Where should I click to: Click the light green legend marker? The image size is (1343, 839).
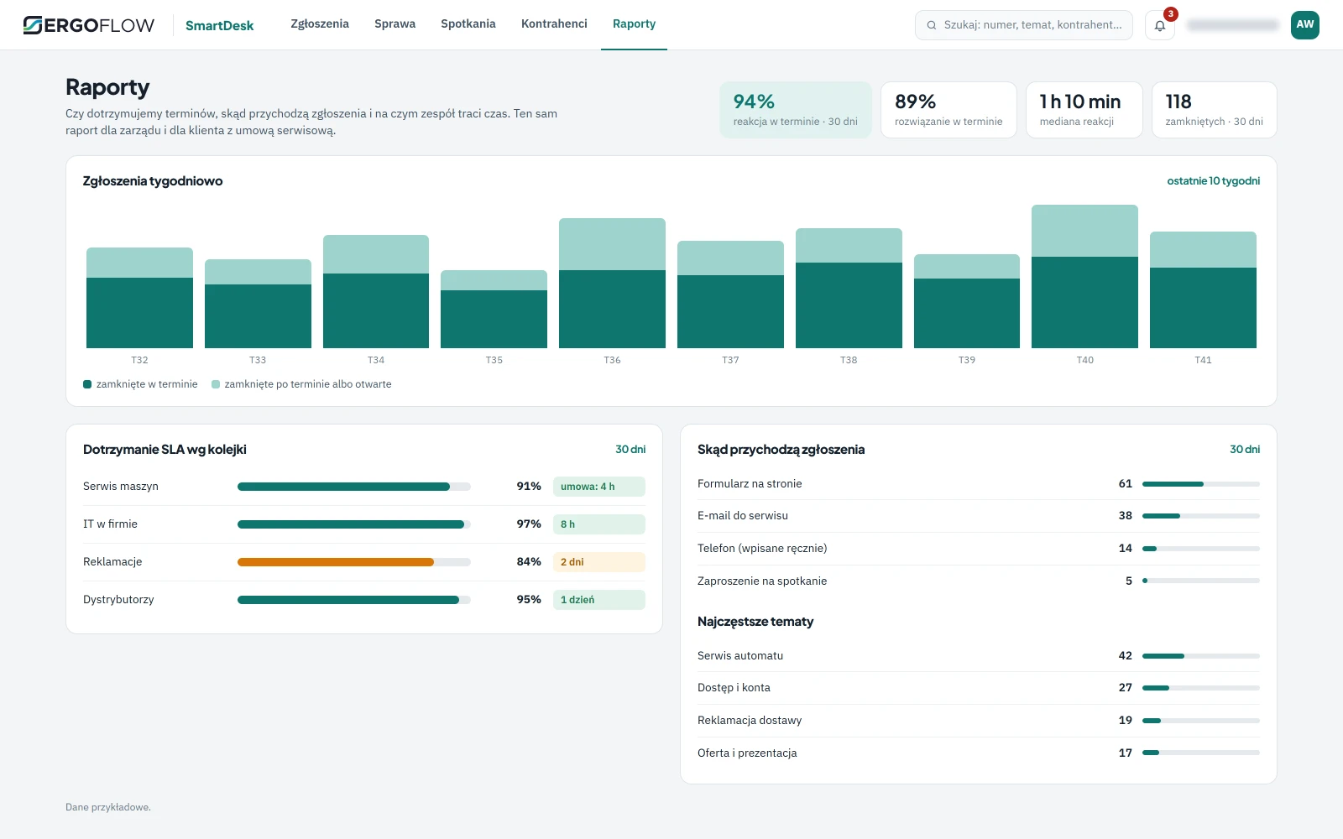[x=216, y=384]
